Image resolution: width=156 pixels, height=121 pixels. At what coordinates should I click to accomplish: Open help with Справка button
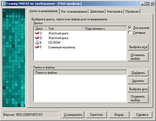(x=142, y=115)
